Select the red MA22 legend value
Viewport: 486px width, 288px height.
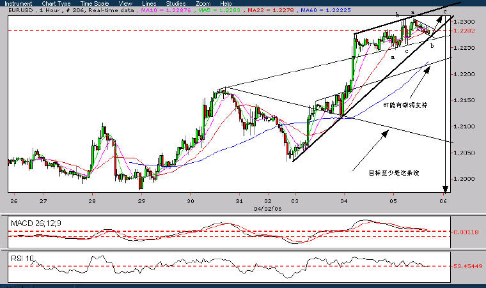pyautogui.click(x=270, y=10)
